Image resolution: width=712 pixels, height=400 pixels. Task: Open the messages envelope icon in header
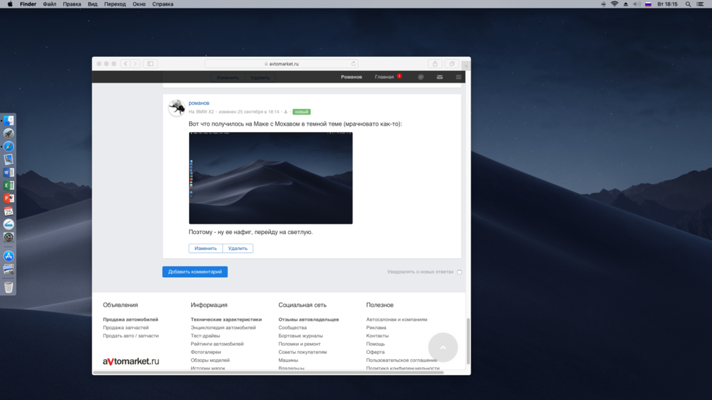[x=439, y=77]
